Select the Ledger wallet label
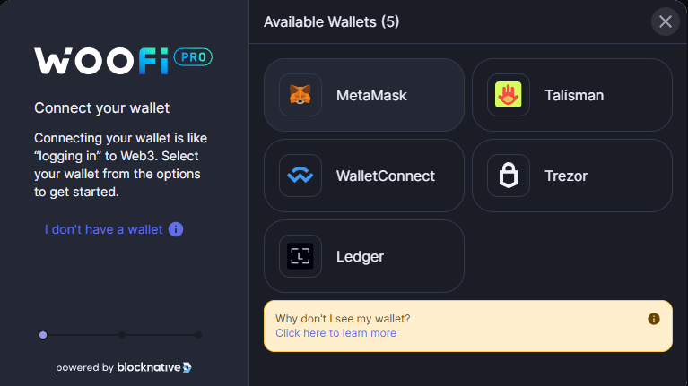Screen dimensions: 688x386 tap(360, 256)
